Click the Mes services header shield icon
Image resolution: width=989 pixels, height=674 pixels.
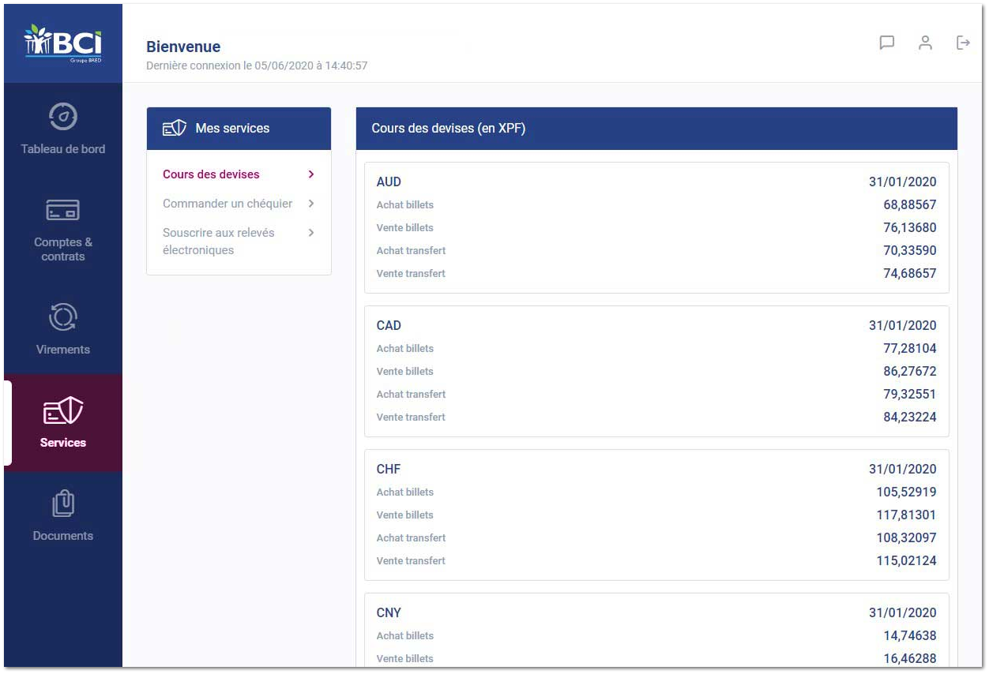(174, 128)
